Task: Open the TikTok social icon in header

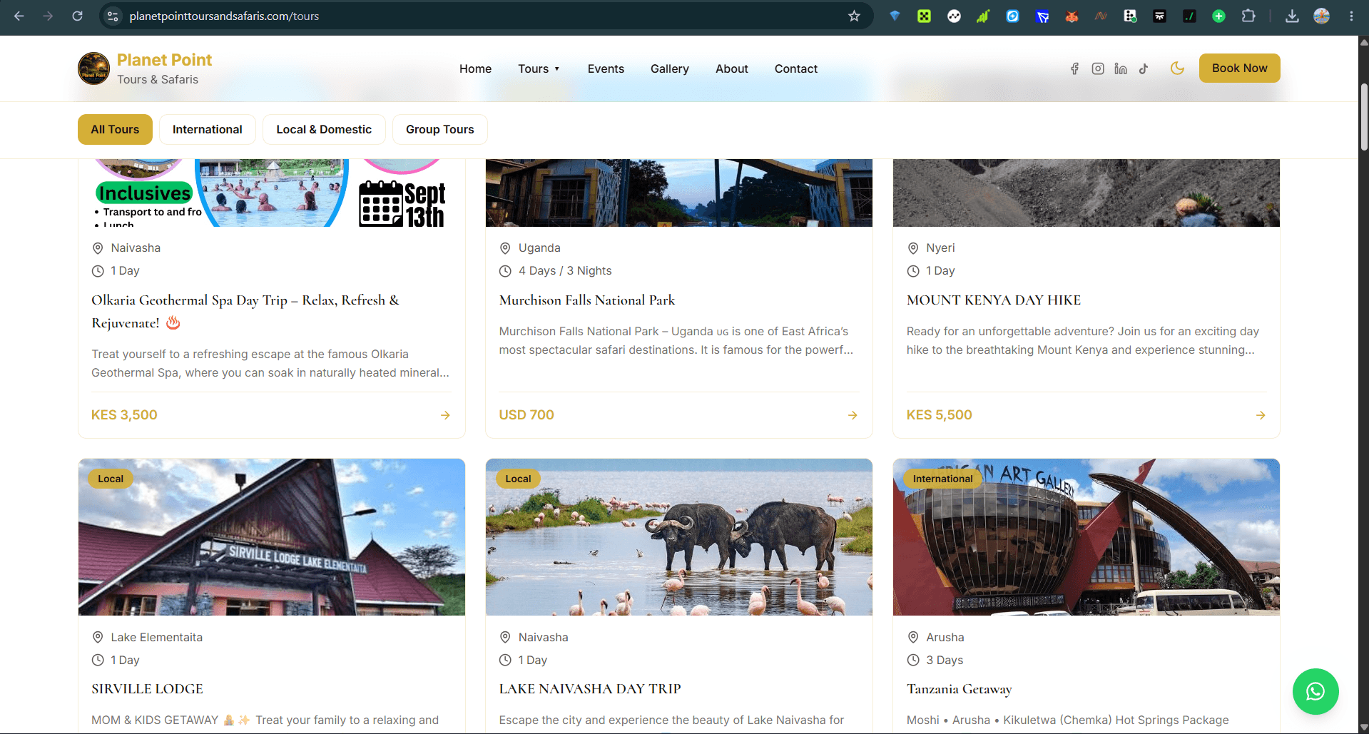Action: [x=1144, y=68]
